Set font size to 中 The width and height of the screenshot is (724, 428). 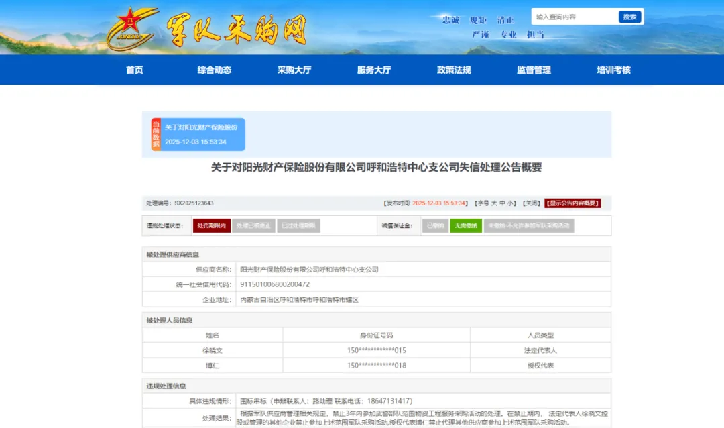[502, 203]
